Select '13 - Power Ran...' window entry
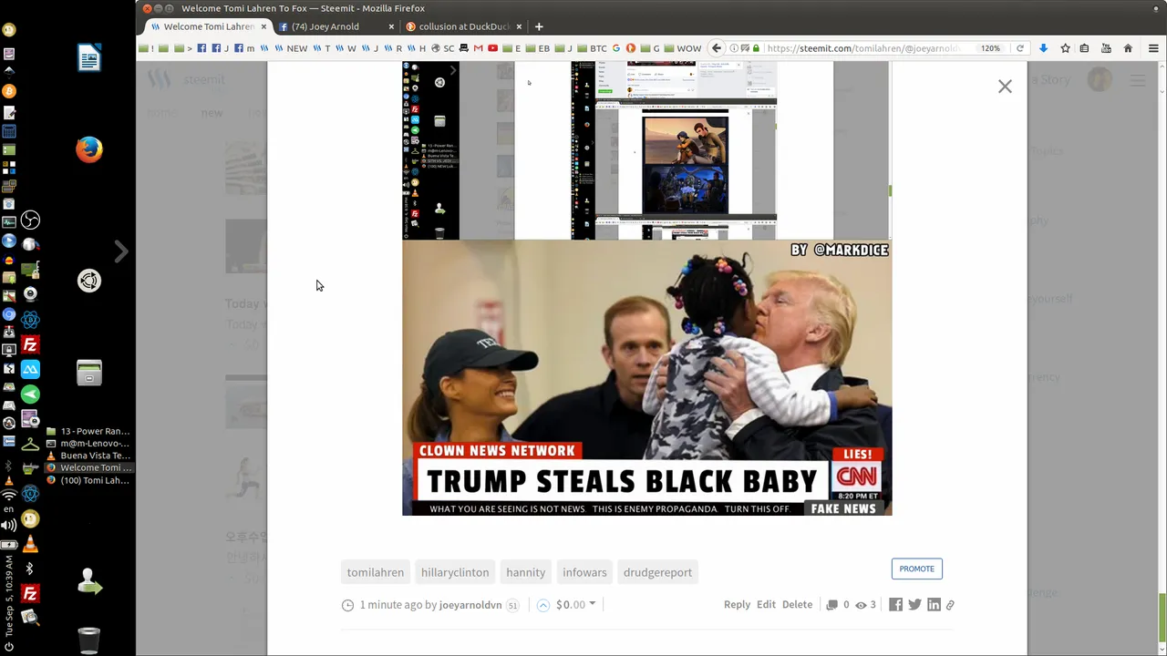 pyautogui.click(x=88, y=431)
